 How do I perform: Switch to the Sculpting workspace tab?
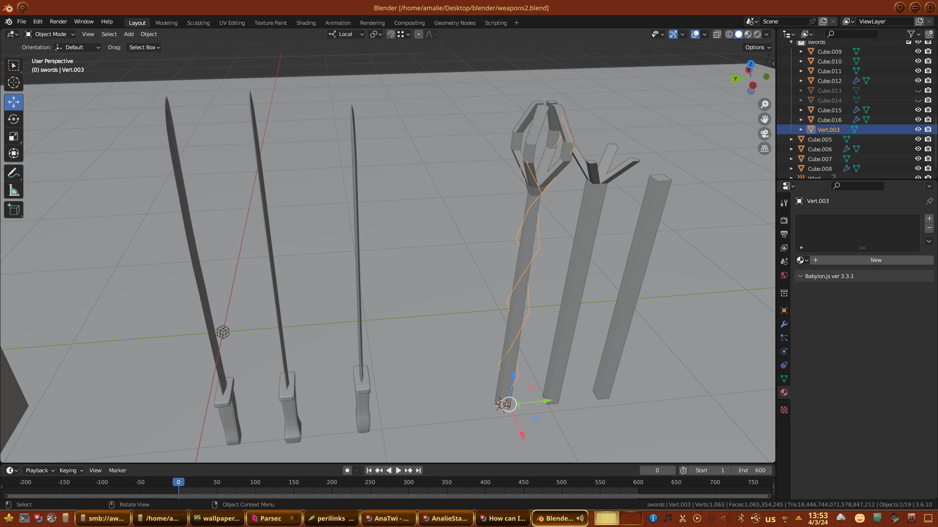tap(198, 23)
